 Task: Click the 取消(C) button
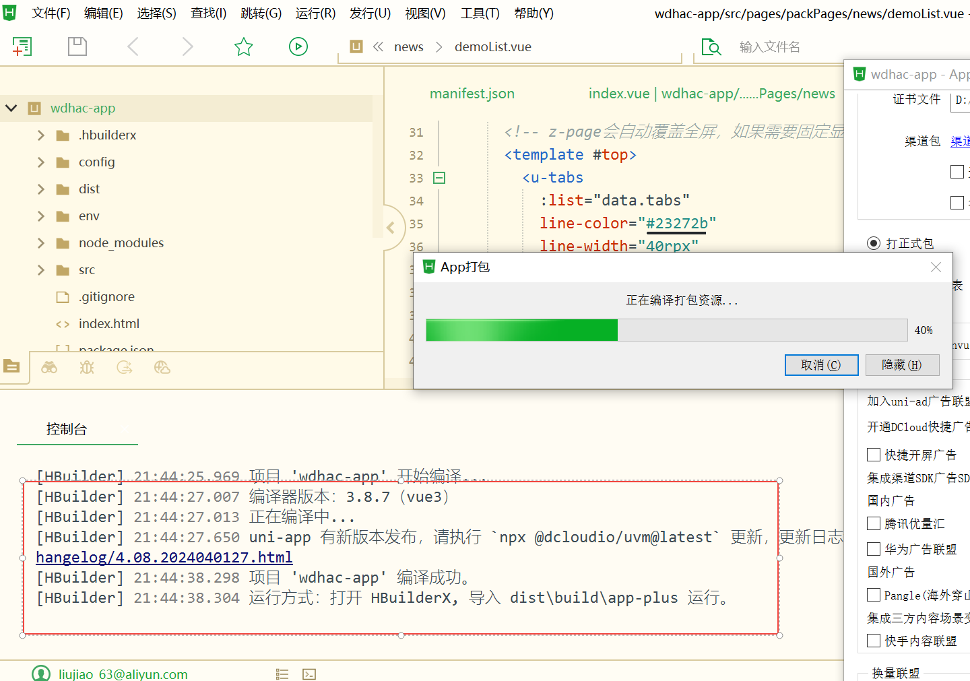[x=821, y=365]
